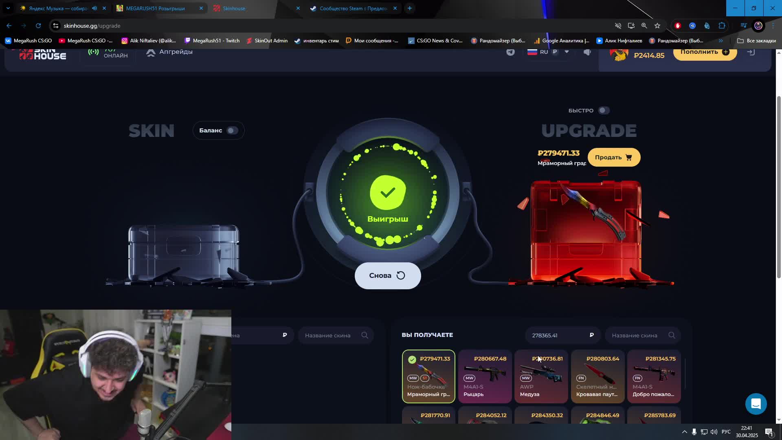The width and height of the screenshot is (782, 440).
Task: Click the РУС input language indicator
Action: tap(726, 432)
